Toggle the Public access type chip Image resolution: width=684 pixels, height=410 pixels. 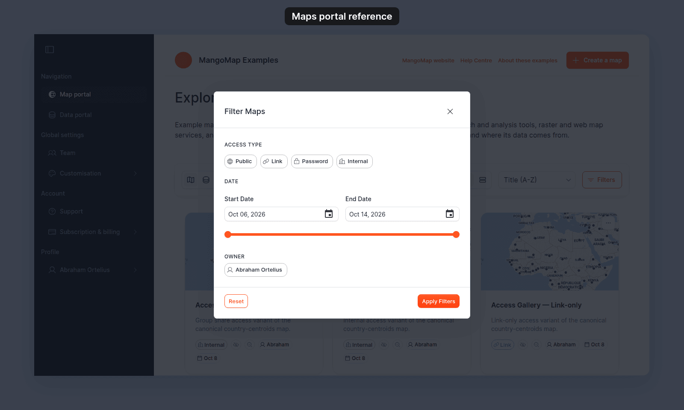pyautogui.click(x=240, y=161)
